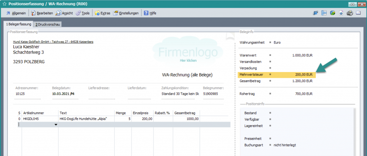The image size is (367, 156).
Task: Open the table grid view icon
Action: click(324, 13)
